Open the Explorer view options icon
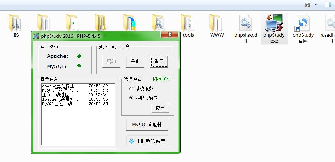This screenshot has width=335, height=162. click(308, 5)
